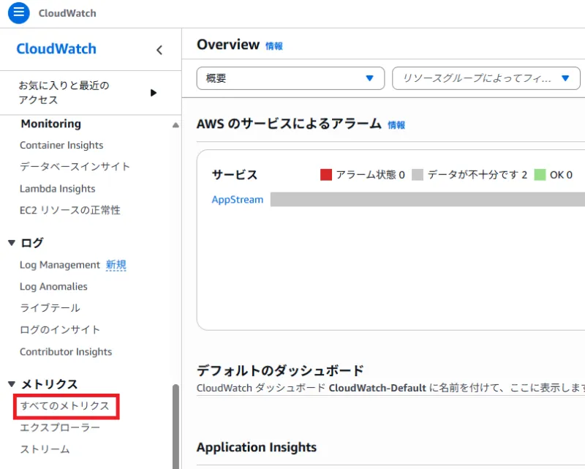The height and width of the screenshot is (469, 585).
Task: Click the red アラーム状態 legend swatch
Action: click(326, 175)
